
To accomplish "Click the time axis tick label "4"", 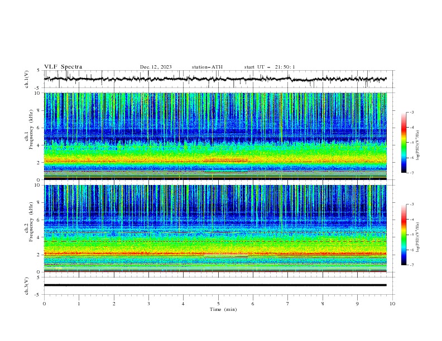I will (183, 304).
